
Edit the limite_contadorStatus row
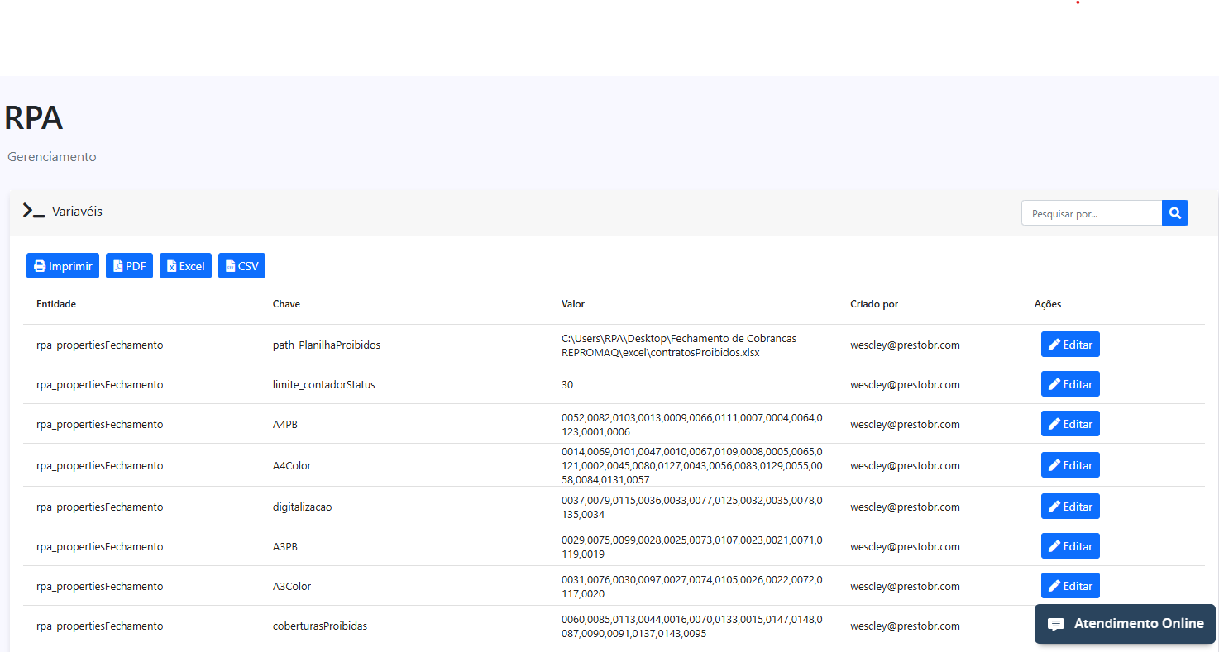tap(1070, 384)
